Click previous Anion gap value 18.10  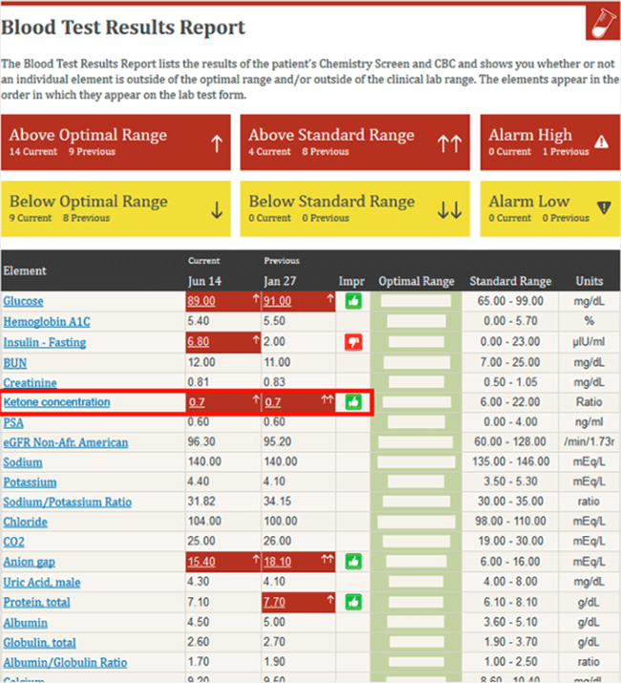coord(277,562)
